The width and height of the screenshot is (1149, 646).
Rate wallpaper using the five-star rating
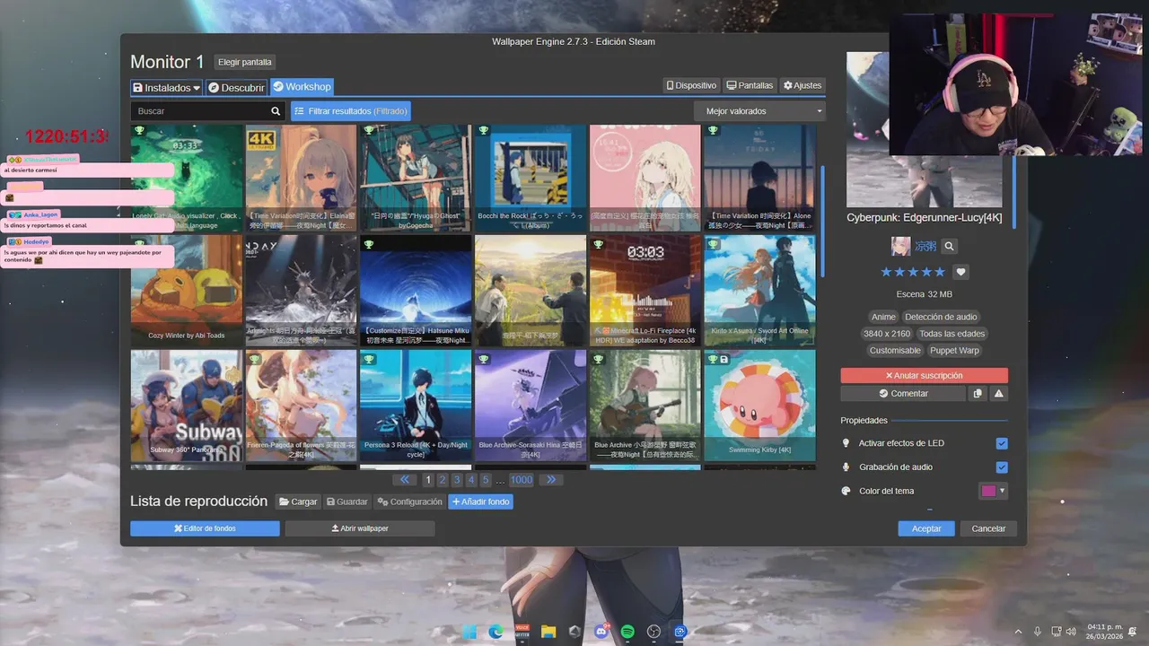[x=913, y=272]
